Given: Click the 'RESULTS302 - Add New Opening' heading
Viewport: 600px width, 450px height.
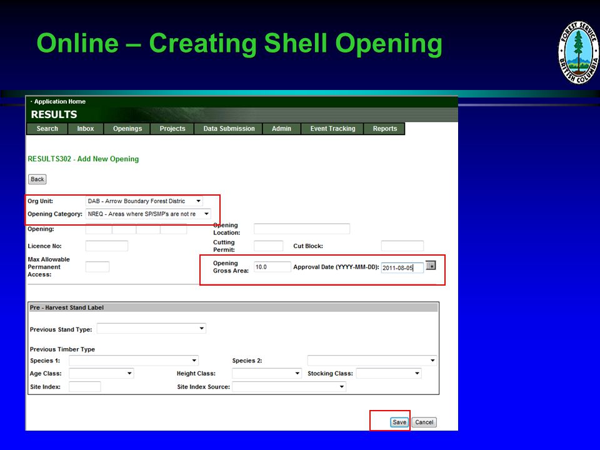Looking at the screenshot, I should click(x=83, y=159).
